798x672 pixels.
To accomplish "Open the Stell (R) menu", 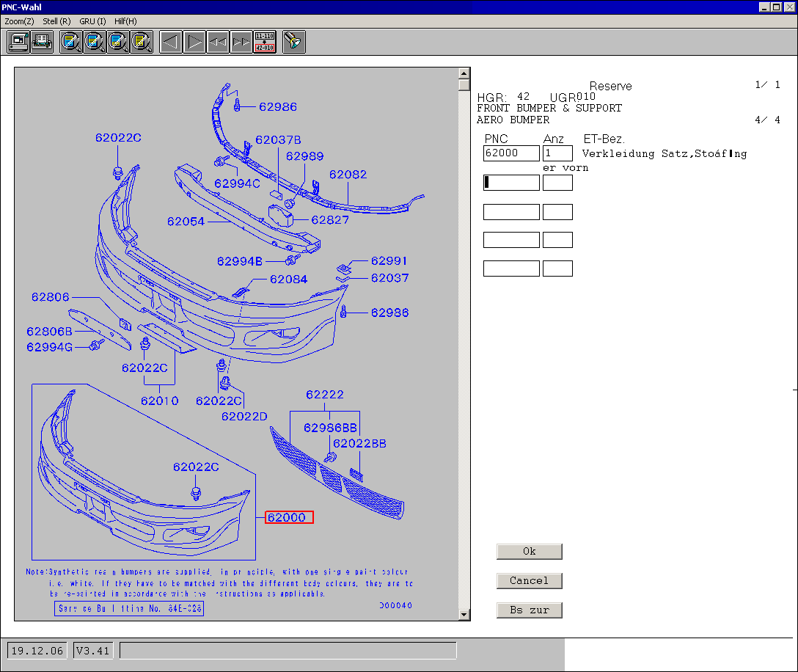I will [x=56, y=21].
